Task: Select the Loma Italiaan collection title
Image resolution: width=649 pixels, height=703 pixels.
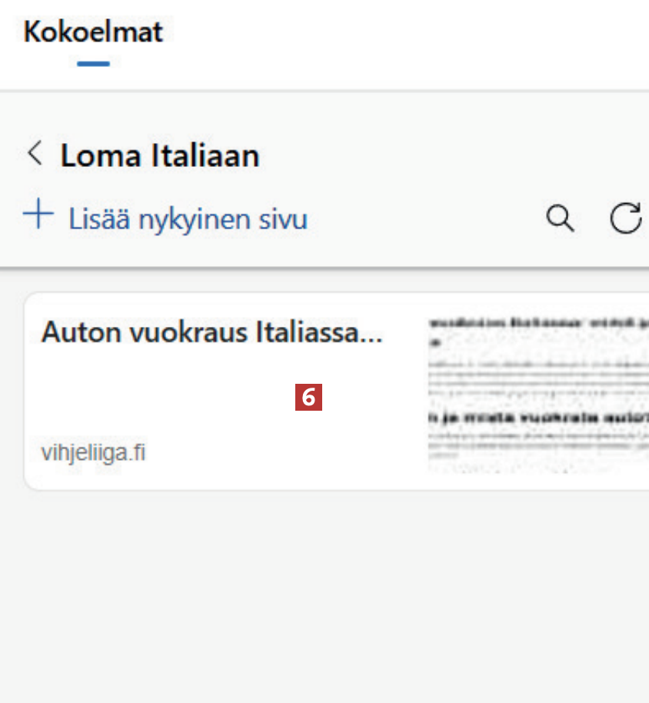Action: point(160,156)
